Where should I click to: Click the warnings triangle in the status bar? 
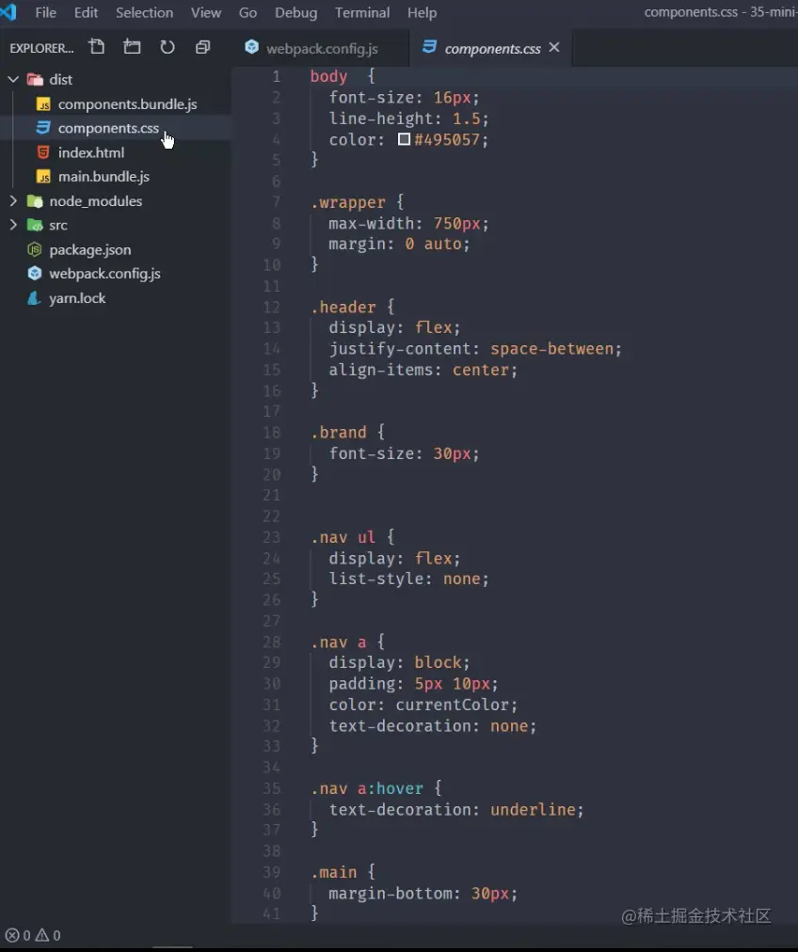tap(42, 935)
